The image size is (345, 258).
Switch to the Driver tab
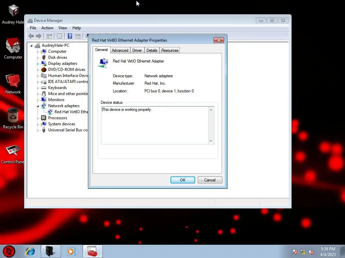point(137,50)
